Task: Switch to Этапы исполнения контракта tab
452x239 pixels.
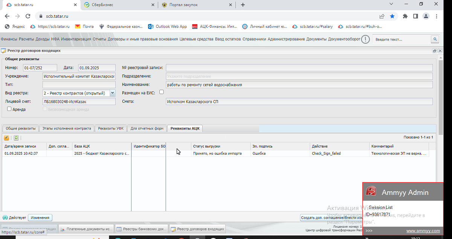Action: point(67,128)
